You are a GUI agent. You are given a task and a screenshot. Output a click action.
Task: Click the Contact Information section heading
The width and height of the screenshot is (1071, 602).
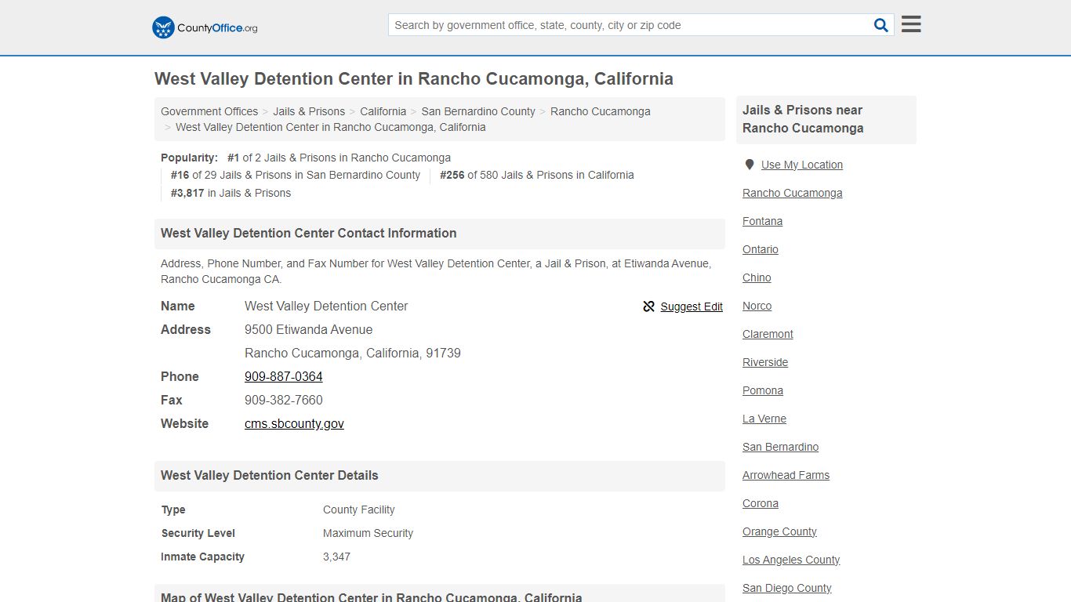pyautogui.click(x=309, y=233)
